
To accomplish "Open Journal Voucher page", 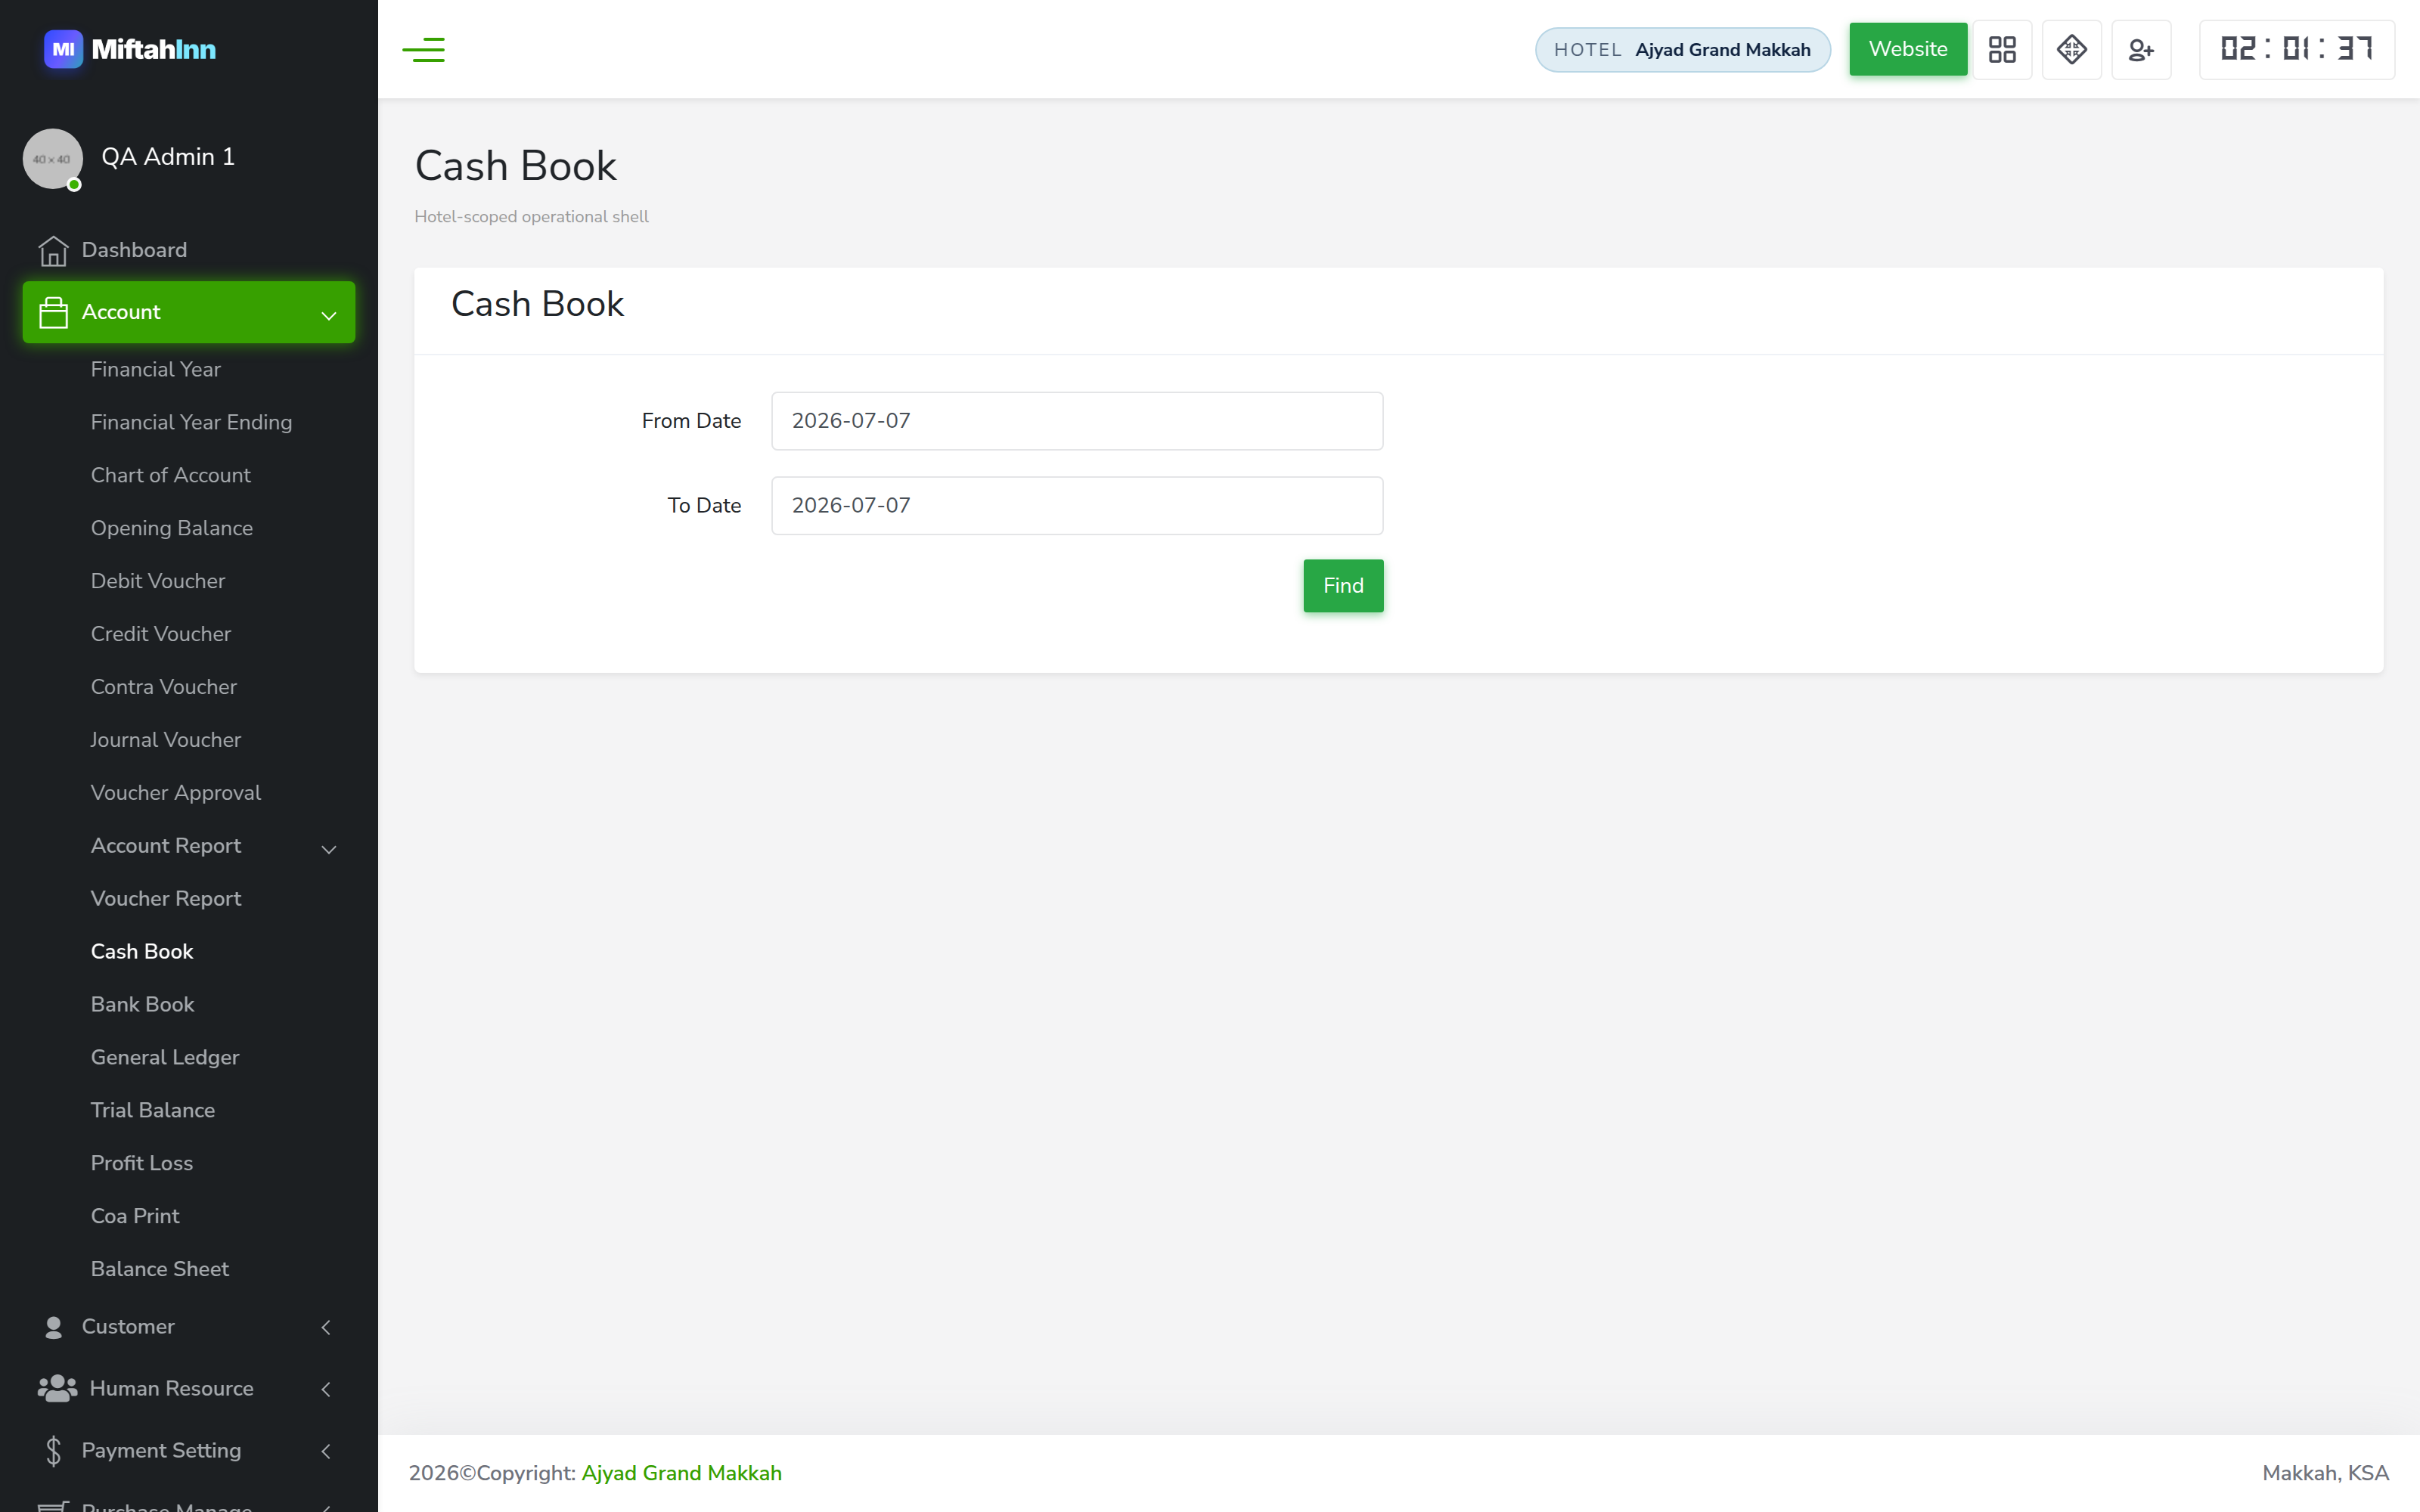I will pos(166,740).
